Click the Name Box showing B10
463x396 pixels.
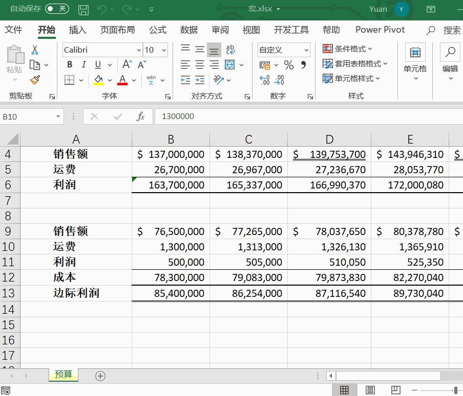pos(28,116)
